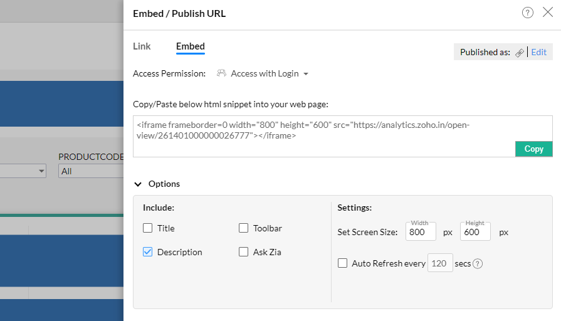Click the Height input field
Image resolution: width=561 pixels, height=321 pixels.
475,232
